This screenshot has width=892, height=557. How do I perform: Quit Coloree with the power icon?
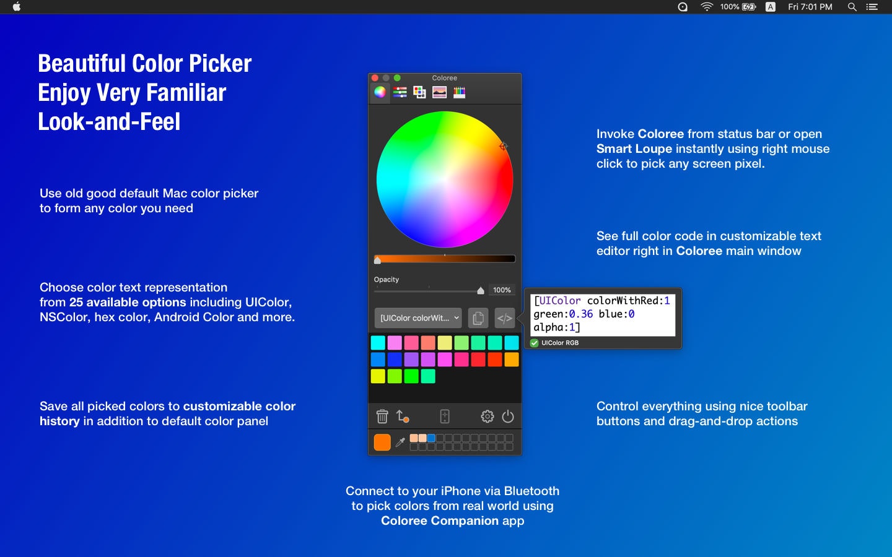tap(508, 417)
